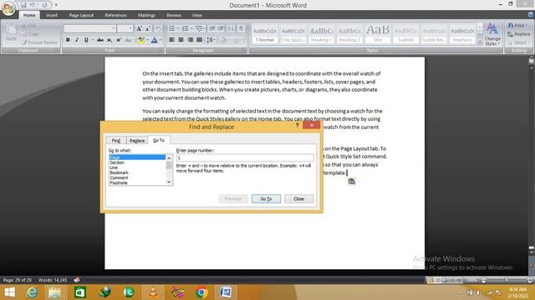Switch to the Page Layout ribbon tab
Screen dimensions: 535x300
tap(81, 15)
